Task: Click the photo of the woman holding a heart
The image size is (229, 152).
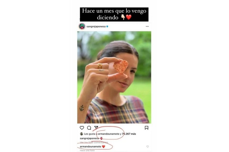Action: tap(114, 77)
